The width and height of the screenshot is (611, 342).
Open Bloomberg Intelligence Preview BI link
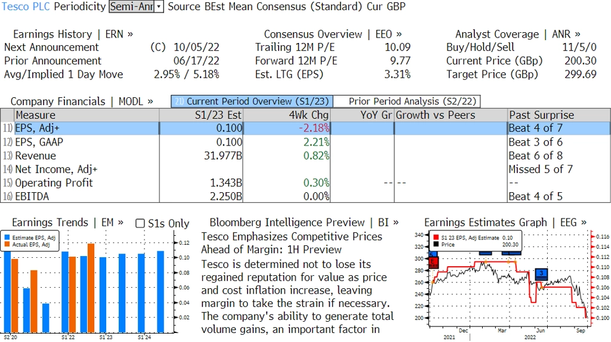(x=304, y=223)
